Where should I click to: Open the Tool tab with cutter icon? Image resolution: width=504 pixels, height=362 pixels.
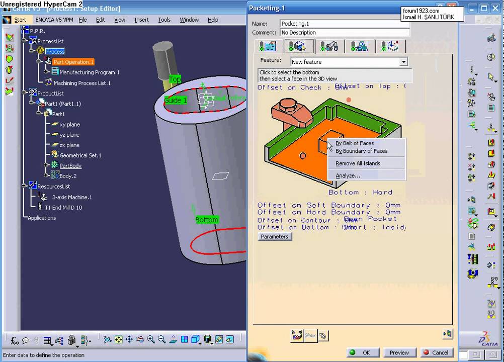tap(329, 46)
